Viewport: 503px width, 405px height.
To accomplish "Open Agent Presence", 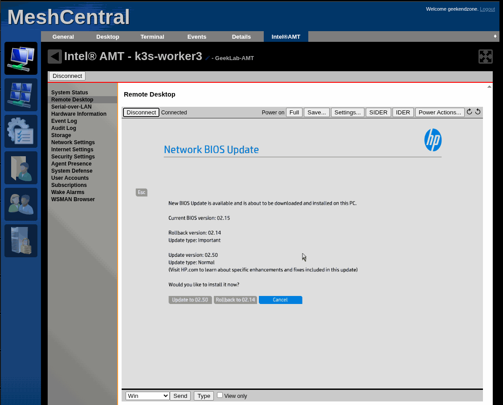I will (x=71, y=163).
